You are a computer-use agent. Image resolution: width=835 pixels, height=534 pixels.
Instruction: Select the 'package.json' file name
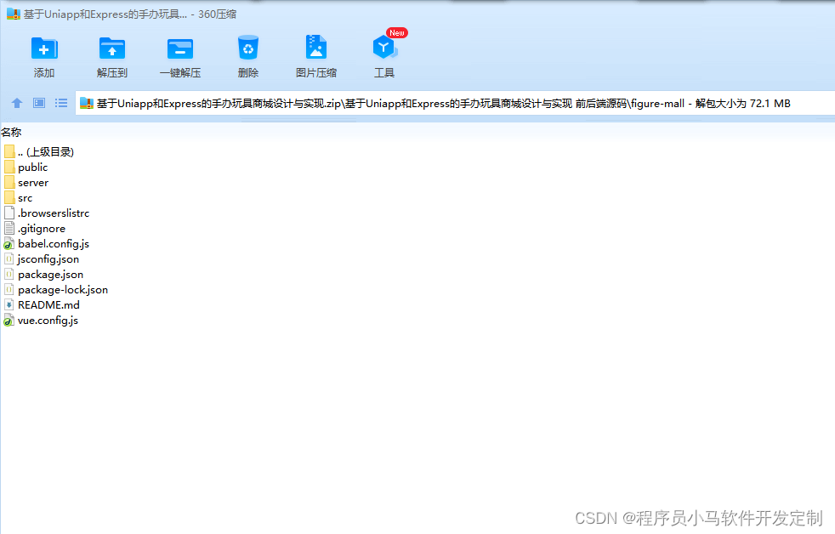[50, 275]
